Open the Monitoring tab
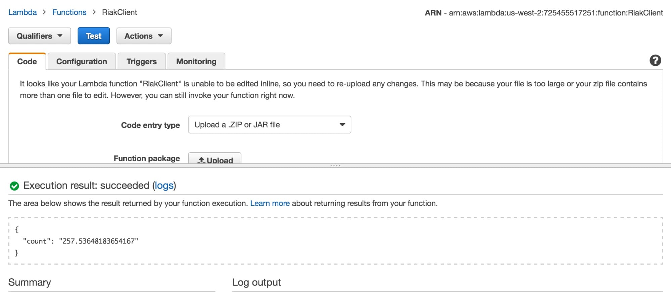The height and width of the screenshot is (293, 671). (196, 62)
